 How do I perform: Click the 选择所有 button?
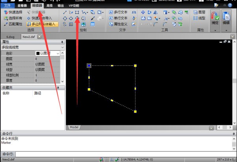click(13, 18)
